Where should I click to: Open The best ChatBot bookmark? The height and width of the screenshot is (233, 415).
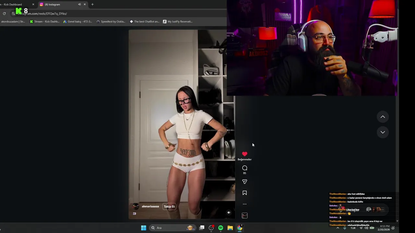point(145,22)
